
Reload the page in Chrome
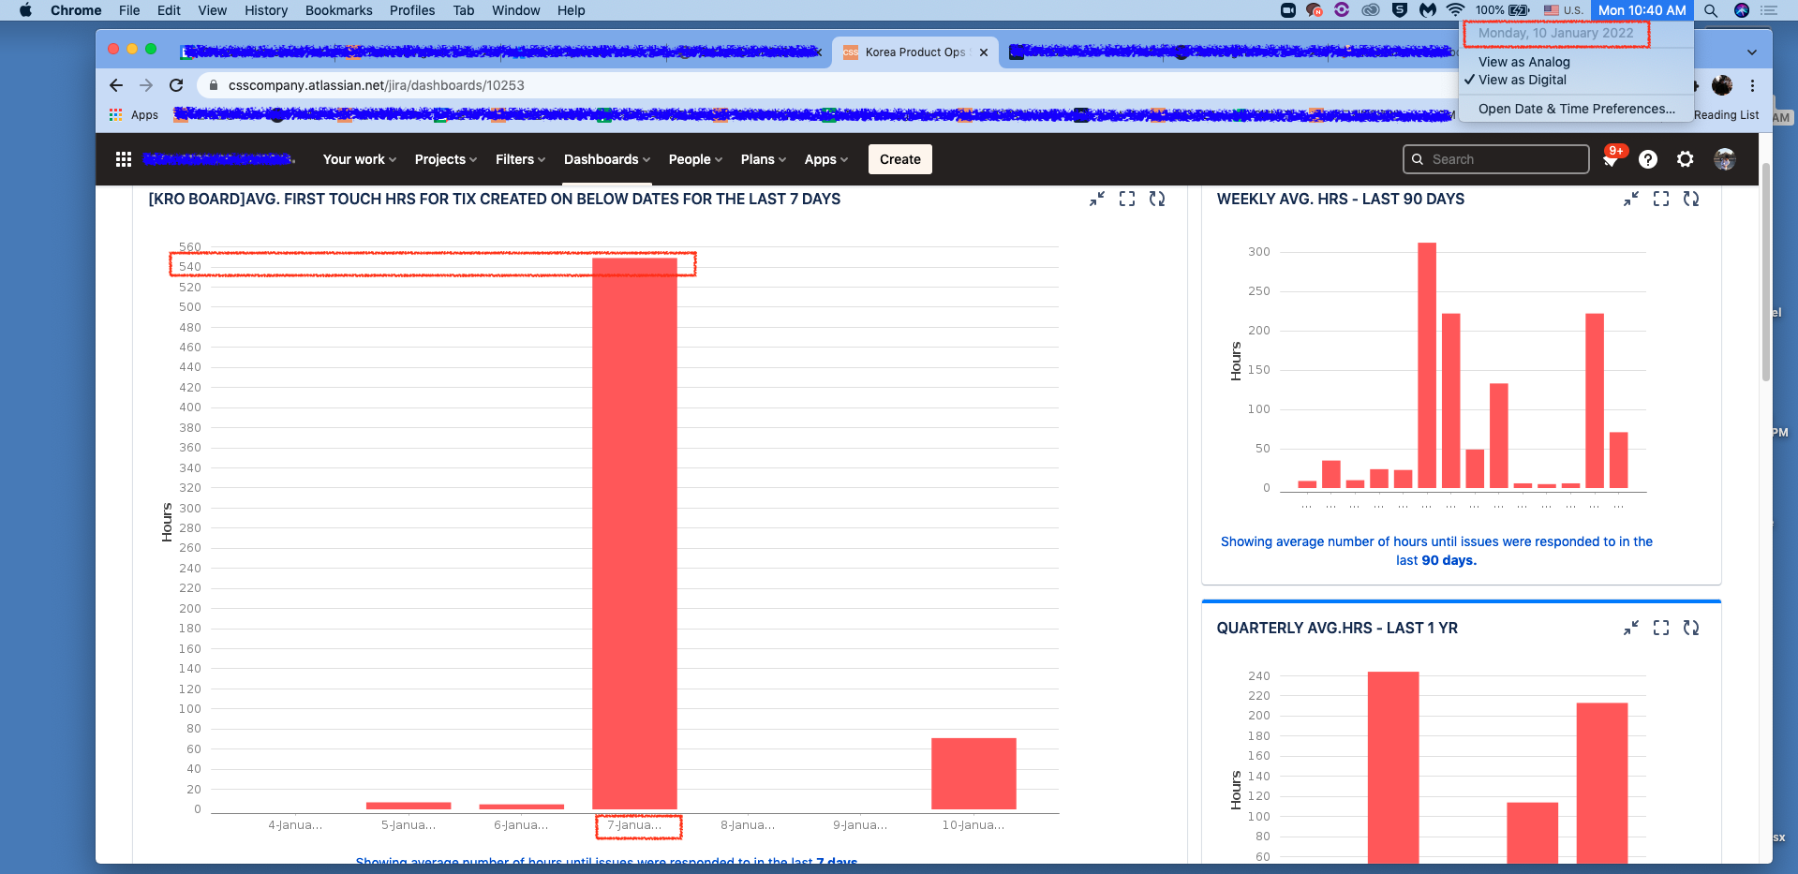176,85
